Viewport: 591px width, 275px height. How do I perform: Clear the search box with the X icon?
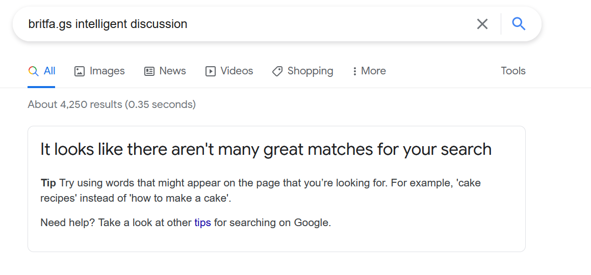pyautogui.click(x=482, y=24)
